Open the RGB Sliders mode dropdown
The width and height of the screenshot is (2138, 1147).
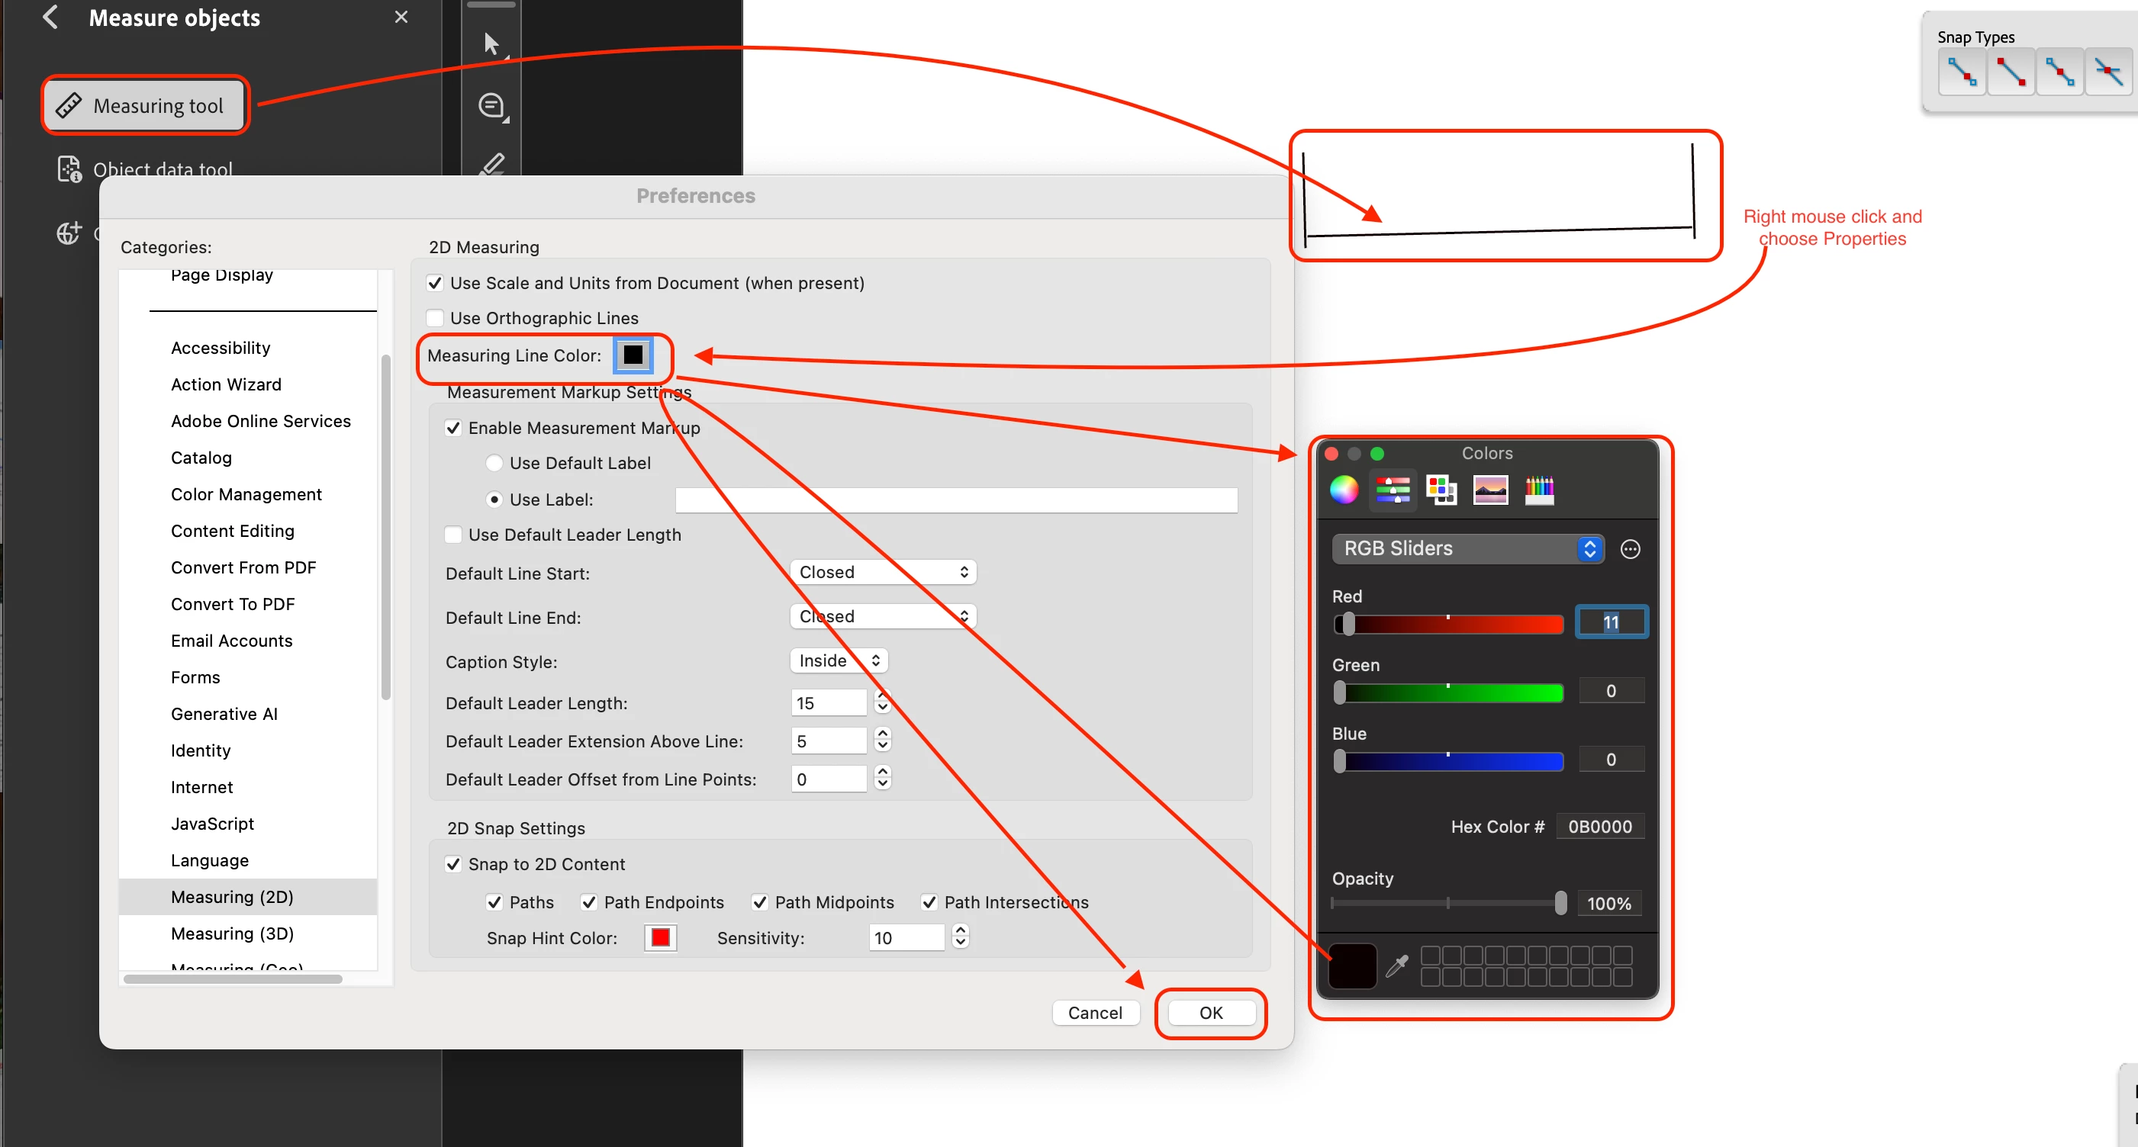click(x=1467, y=549)
